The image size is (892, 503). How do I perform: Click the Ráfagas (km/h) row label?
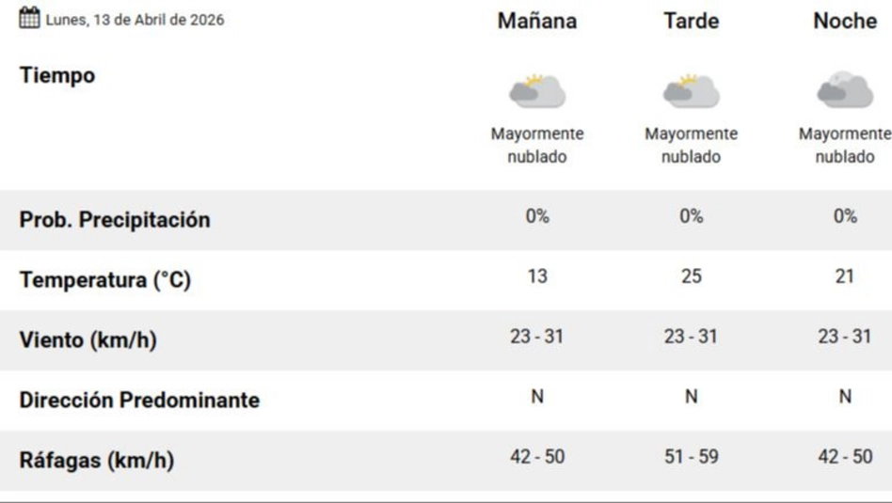[x=97, y=461]
